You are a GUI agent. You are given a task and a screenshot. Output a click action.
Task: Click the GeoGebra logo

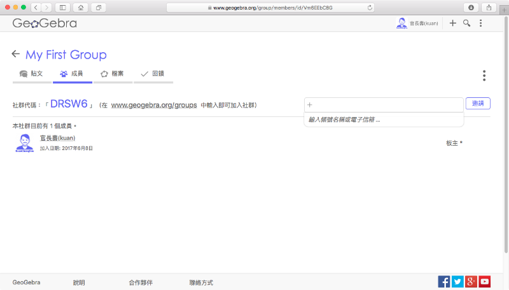pyautogui.click(x=45, y=23)
